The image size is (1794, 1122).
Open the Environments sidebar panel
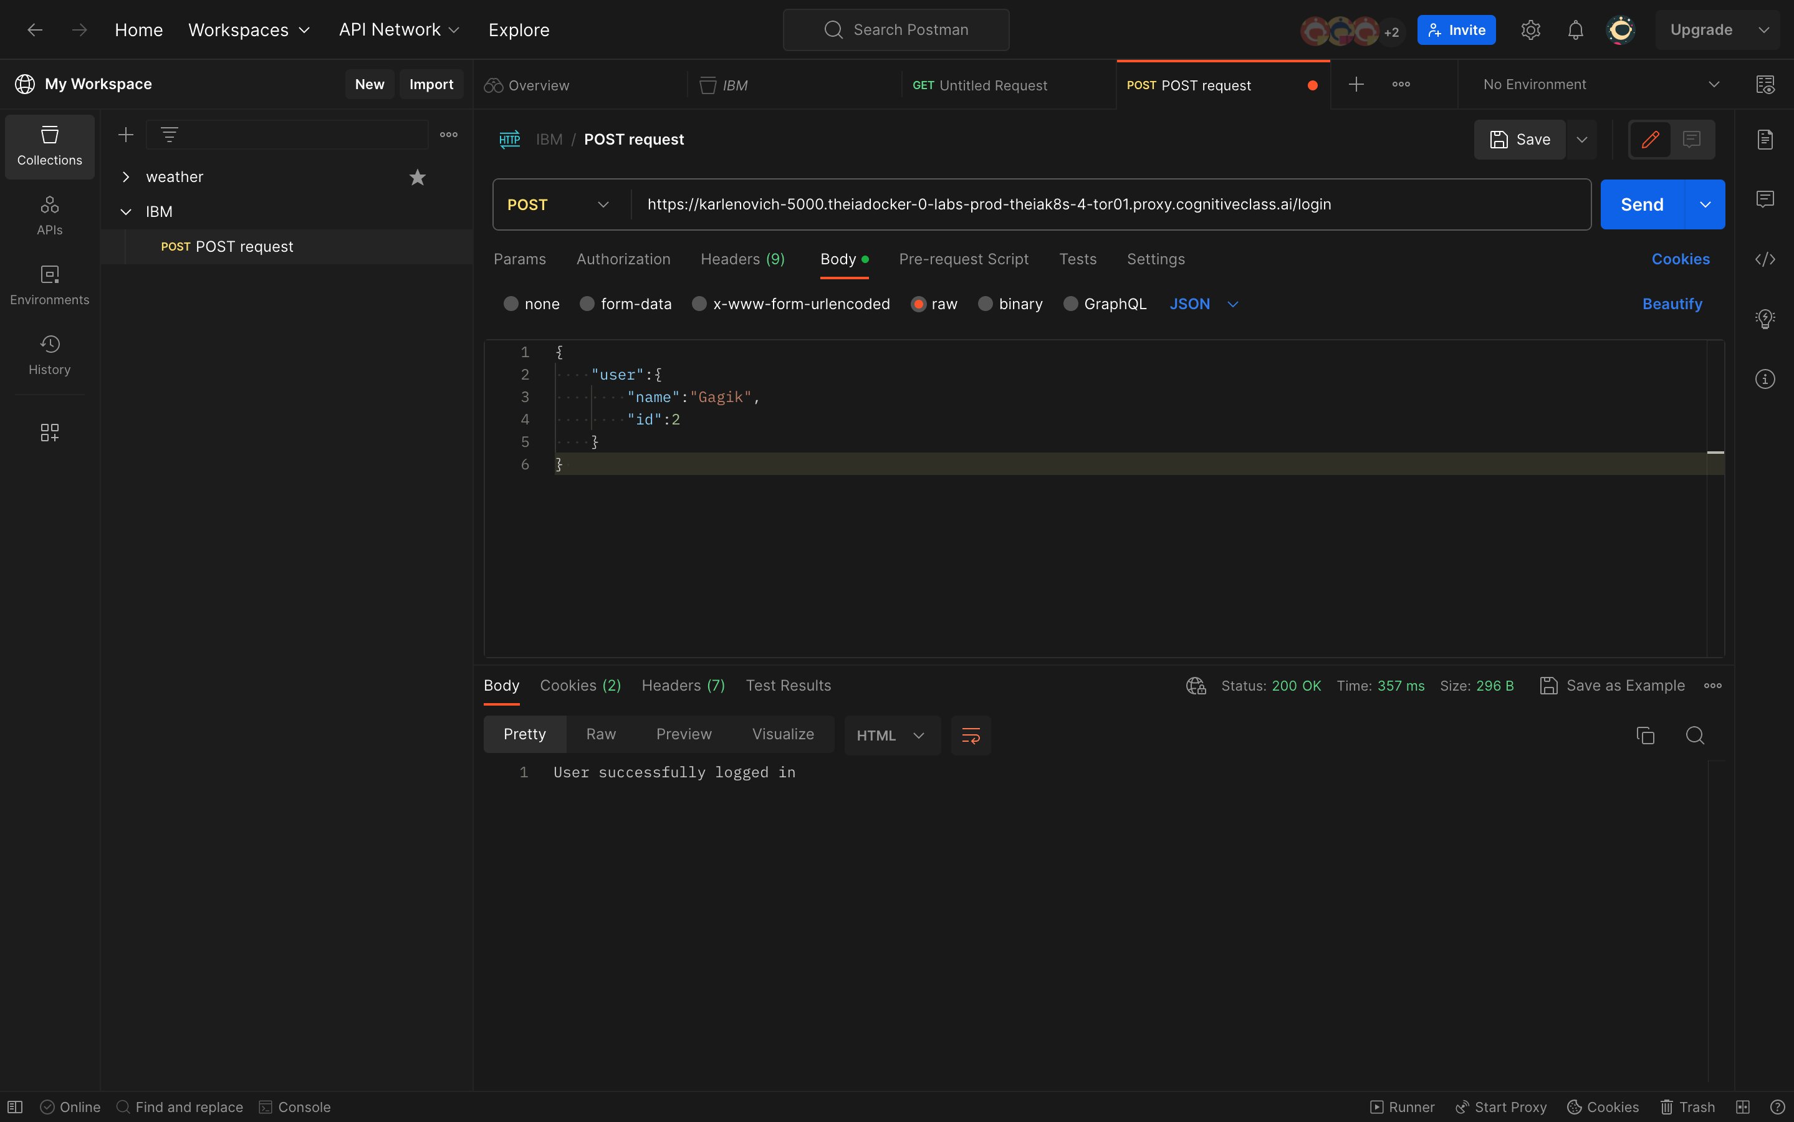pyautogui.click(x=49, y=284)
